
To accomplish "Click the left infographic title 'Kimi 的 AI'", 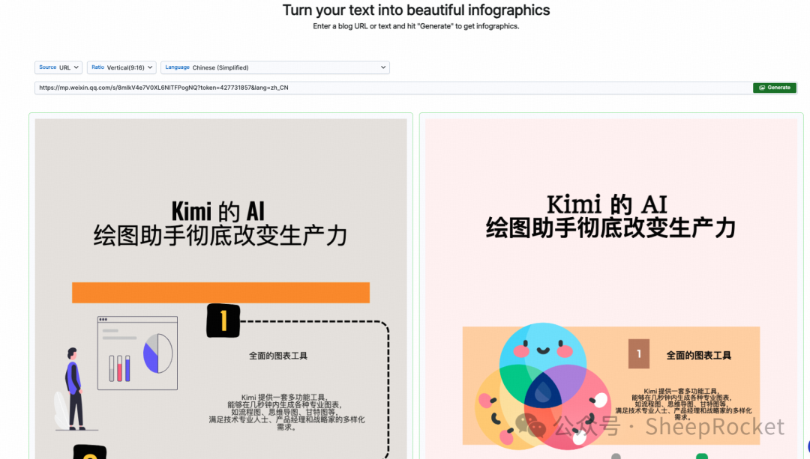I will (218, 211).
